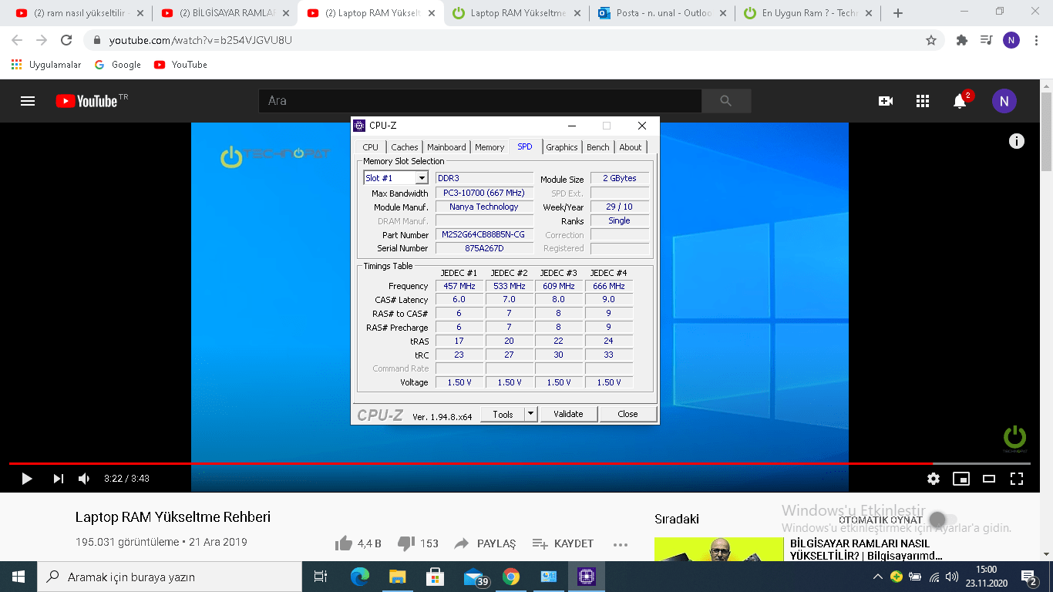Open the About tab in CPU-Z
1053x592 pixels.
point(631,147)
